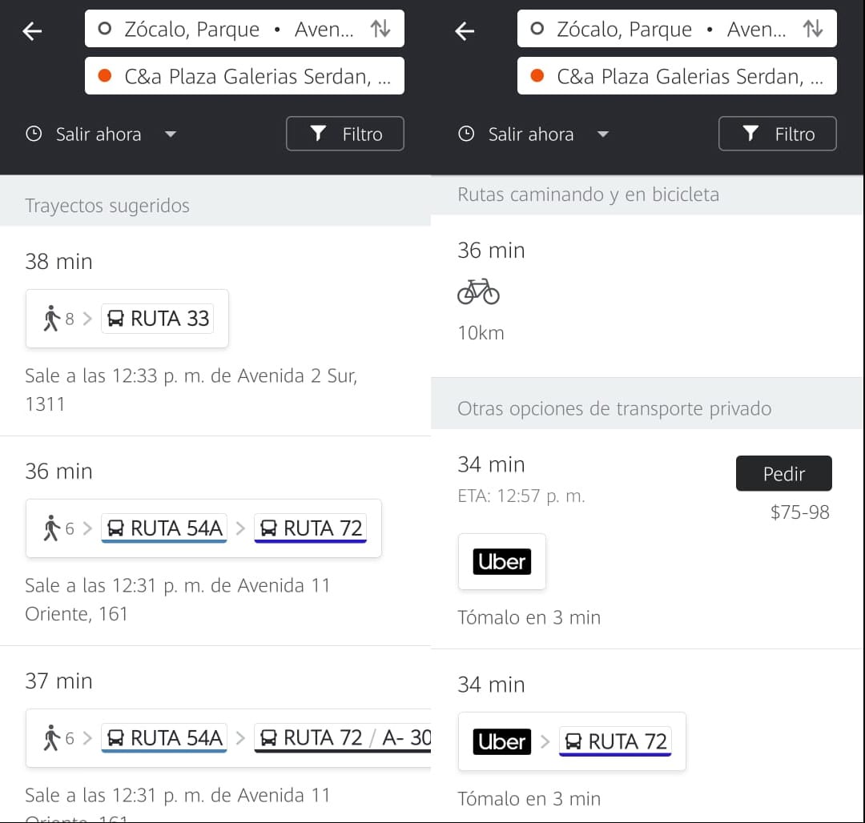Open the RUTA 72 route details link
The image size is (865, 823).
[311, 528]
